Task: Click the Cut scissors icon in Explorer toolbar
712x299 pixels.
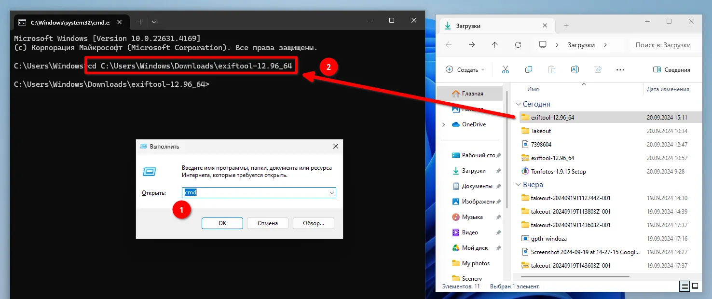Action: click(506, 69)
